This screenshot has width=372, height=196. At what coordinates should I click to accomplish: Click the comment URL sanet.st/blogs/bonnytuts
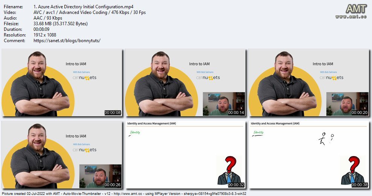(x=67, y=41)
